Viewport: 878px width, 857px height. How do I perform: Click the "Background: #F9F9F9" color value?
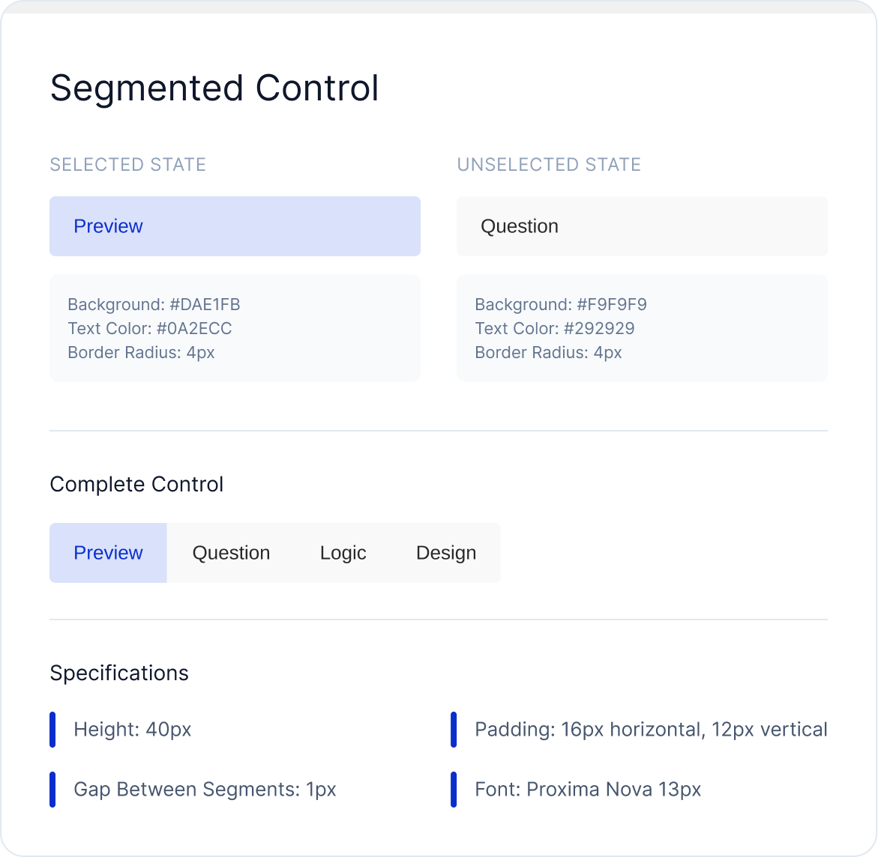(561, 305)
